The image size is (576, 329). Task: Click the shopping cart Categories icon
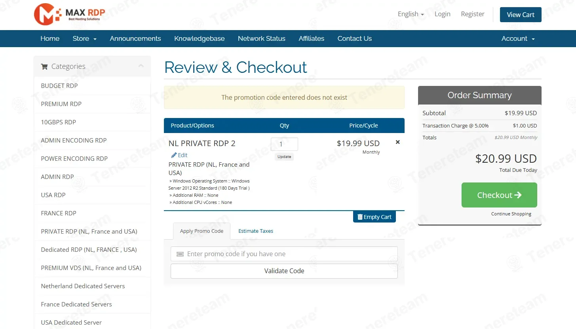[x=44, y=67]
